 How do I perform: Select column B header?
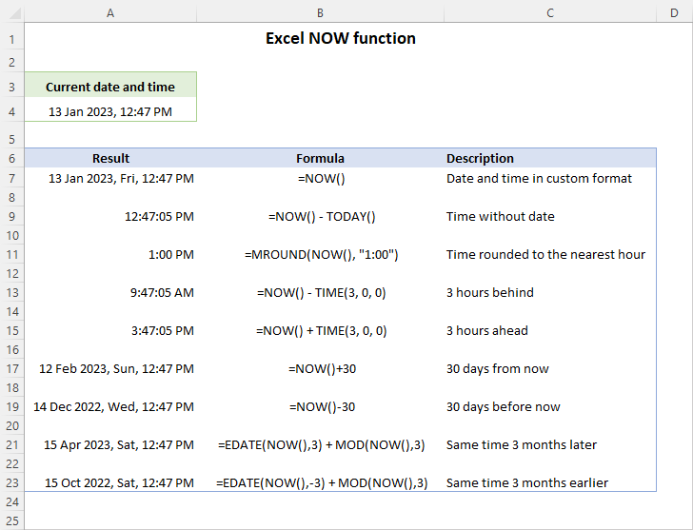[321, 13]
